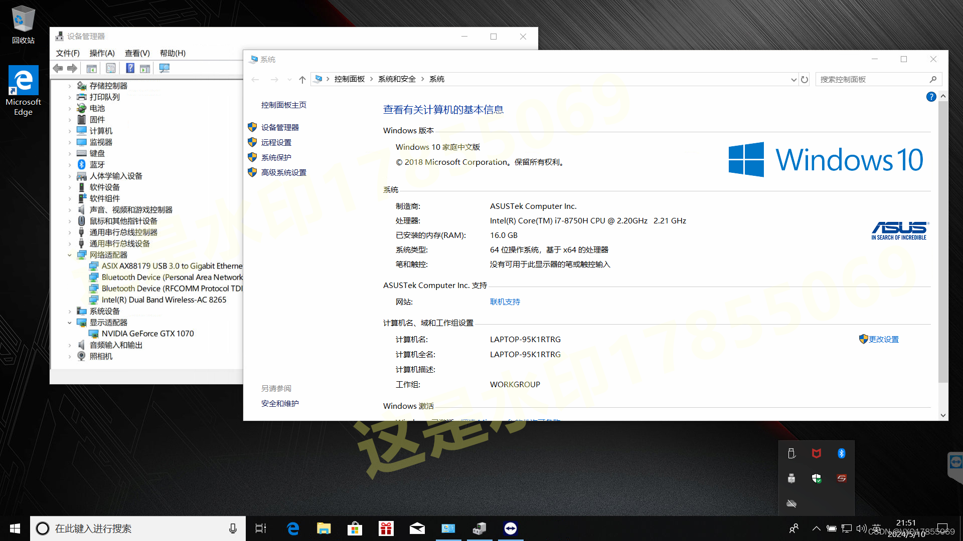Screen dimensions: 963x541
Task: Click the 更改设置 link
Action: [x=884, y=340]
